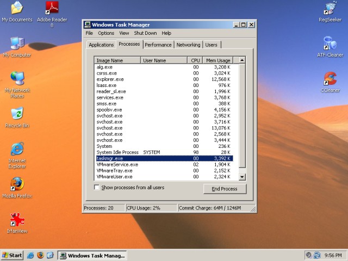Click the Processes: 20 status panel

[x=103, y=208]
